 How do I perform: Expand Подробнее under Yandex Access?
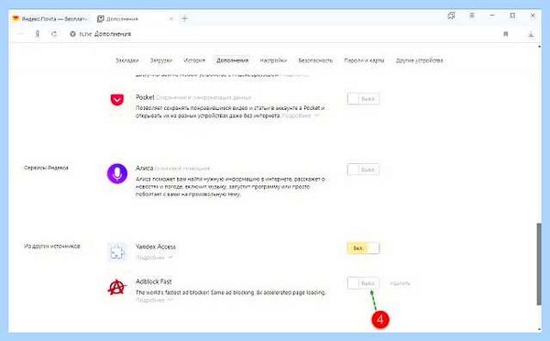click(154, 258)
